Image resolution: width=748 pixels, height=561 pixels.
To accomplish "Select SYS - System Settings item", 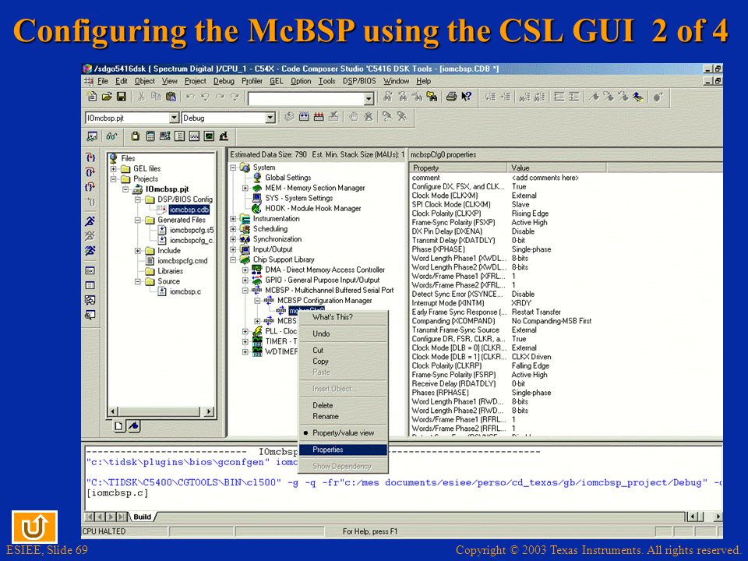I will pos(298,198).
